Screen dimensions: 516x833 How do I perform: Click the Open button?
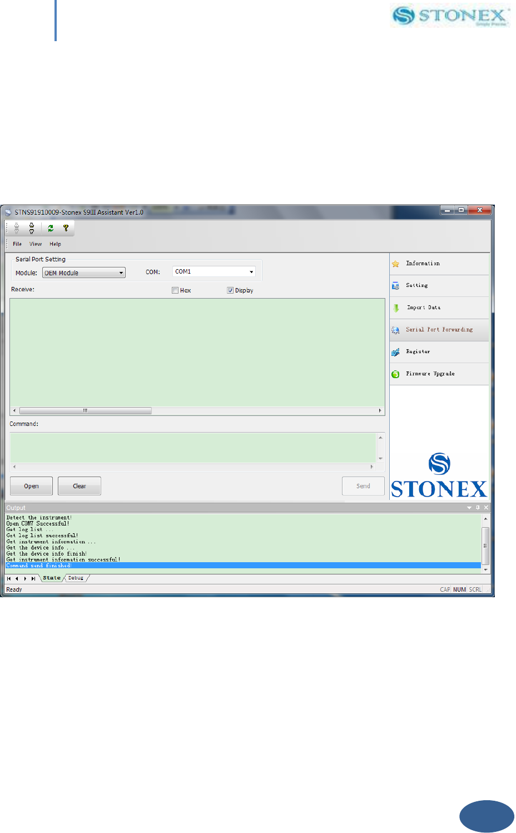(x=31, y=486)
